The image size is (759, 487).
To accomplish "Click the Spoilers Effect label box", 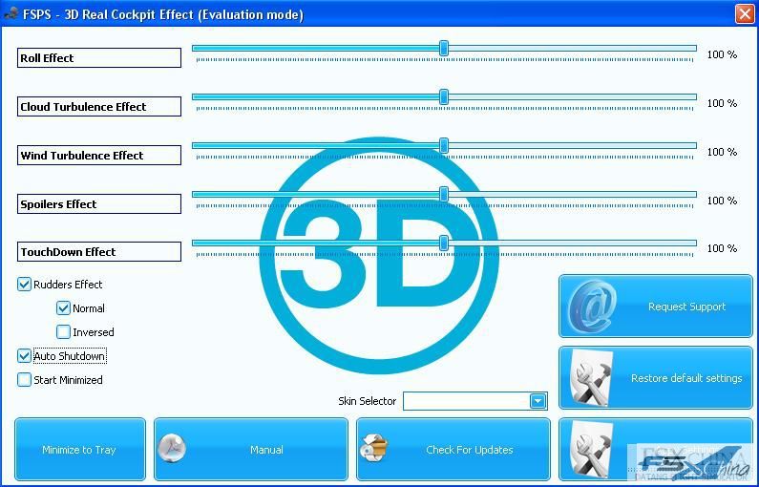I will coord(99,203).
